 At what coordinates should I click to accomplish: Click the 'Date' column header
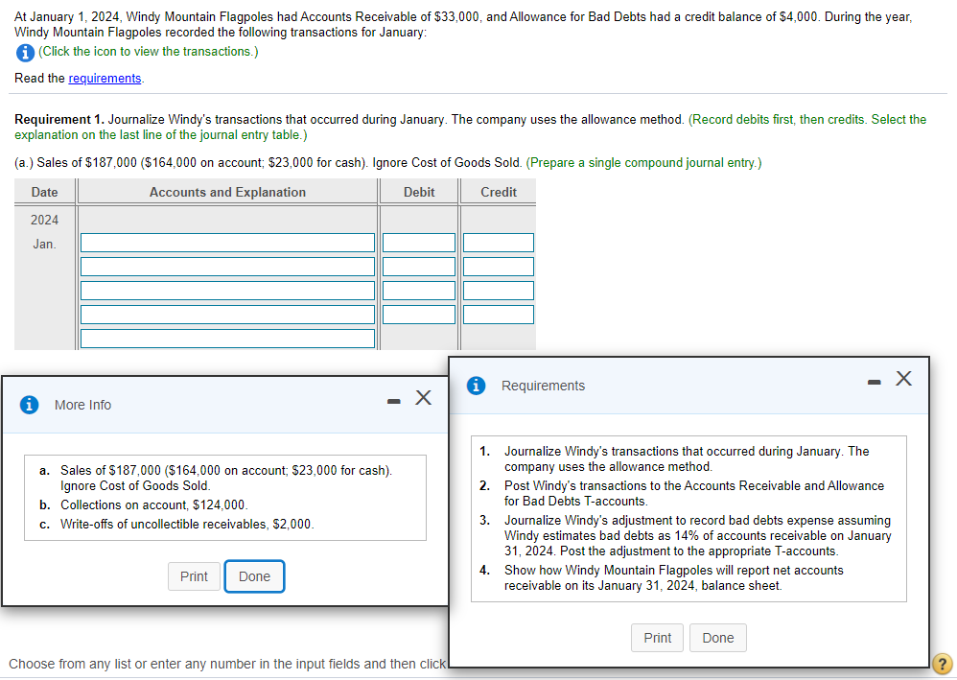point(44,192)
